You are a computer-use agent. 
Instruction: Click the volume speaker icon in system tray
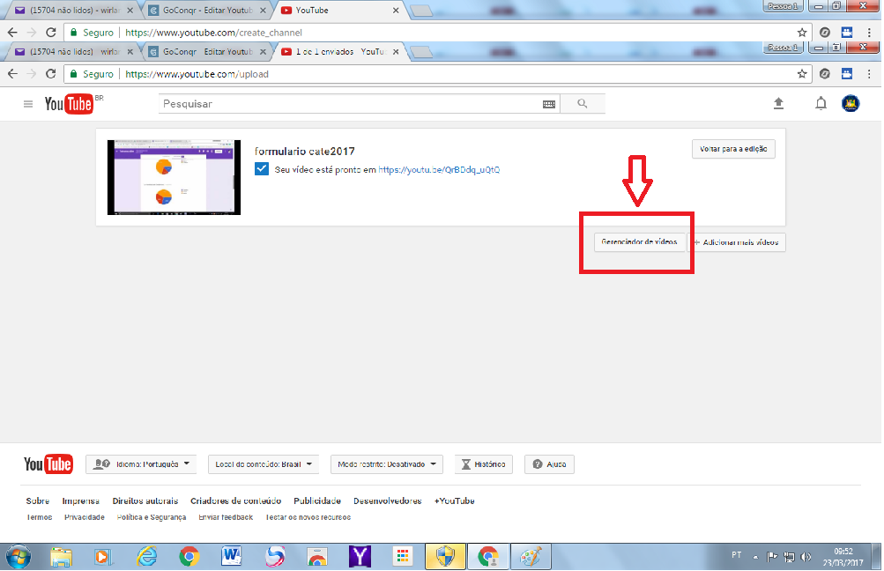[806, 557]
